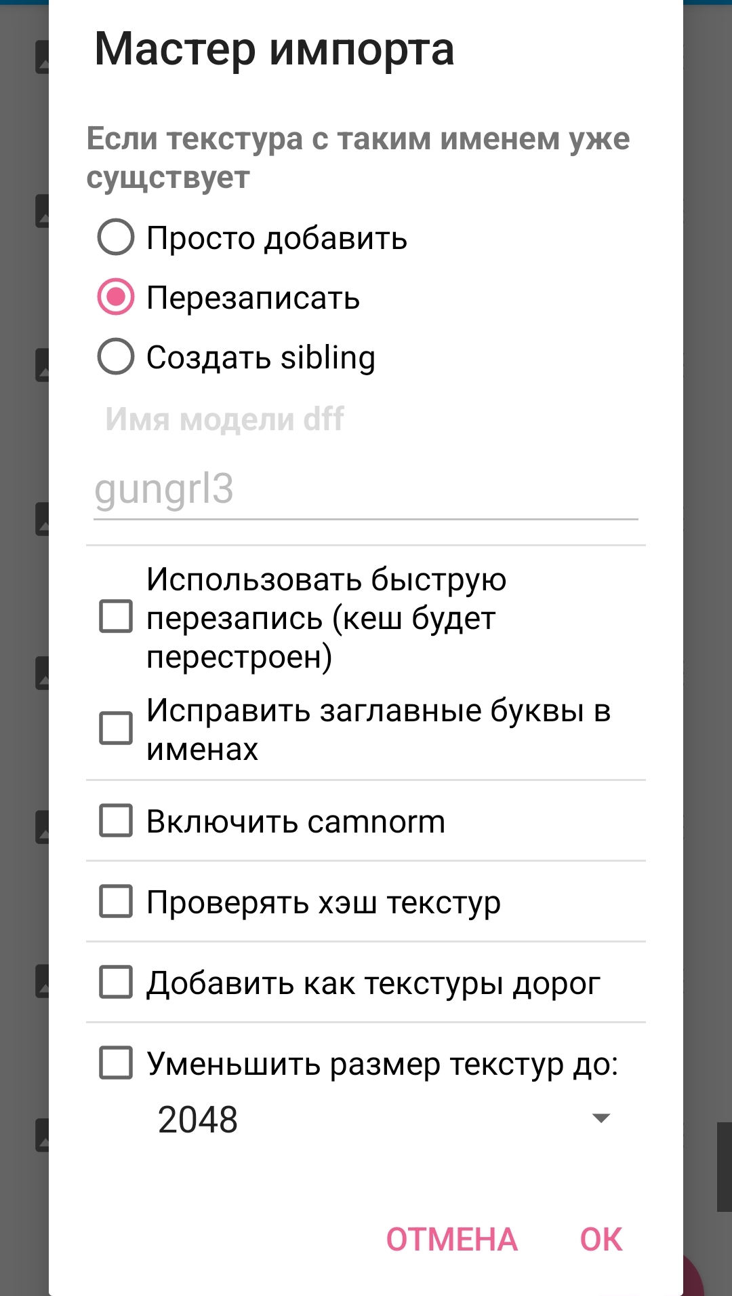
Task: Confirm the import with OK
Action: (x=601, y=1240)
